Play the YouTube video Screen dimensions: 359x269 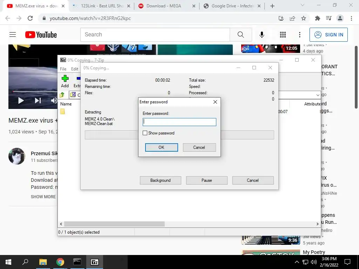[21, 101]
